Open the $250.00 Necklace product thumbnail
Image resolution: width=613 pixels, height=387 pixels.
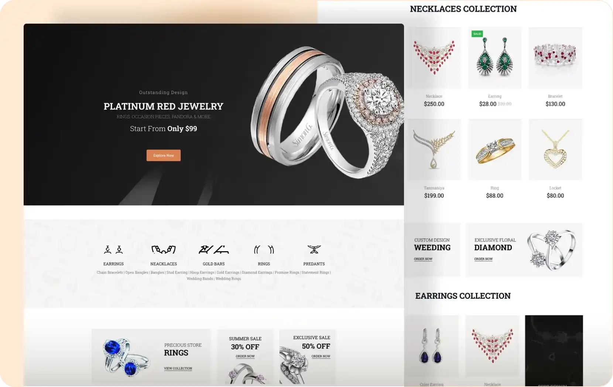434,58
